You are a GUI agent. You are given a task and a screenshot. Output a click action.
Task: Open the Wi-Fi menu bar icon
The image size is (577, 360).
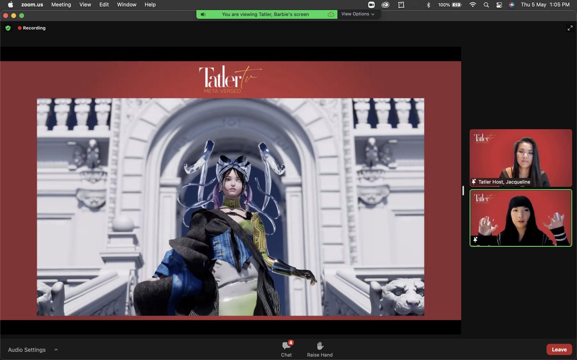pos(473,4)
